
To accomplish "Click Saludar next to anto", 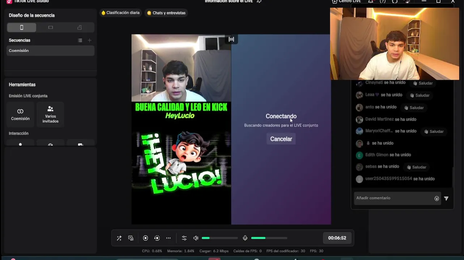I will 414,108.
